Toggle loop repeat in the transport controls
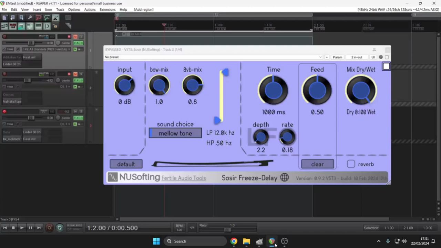 pos(59,227)
